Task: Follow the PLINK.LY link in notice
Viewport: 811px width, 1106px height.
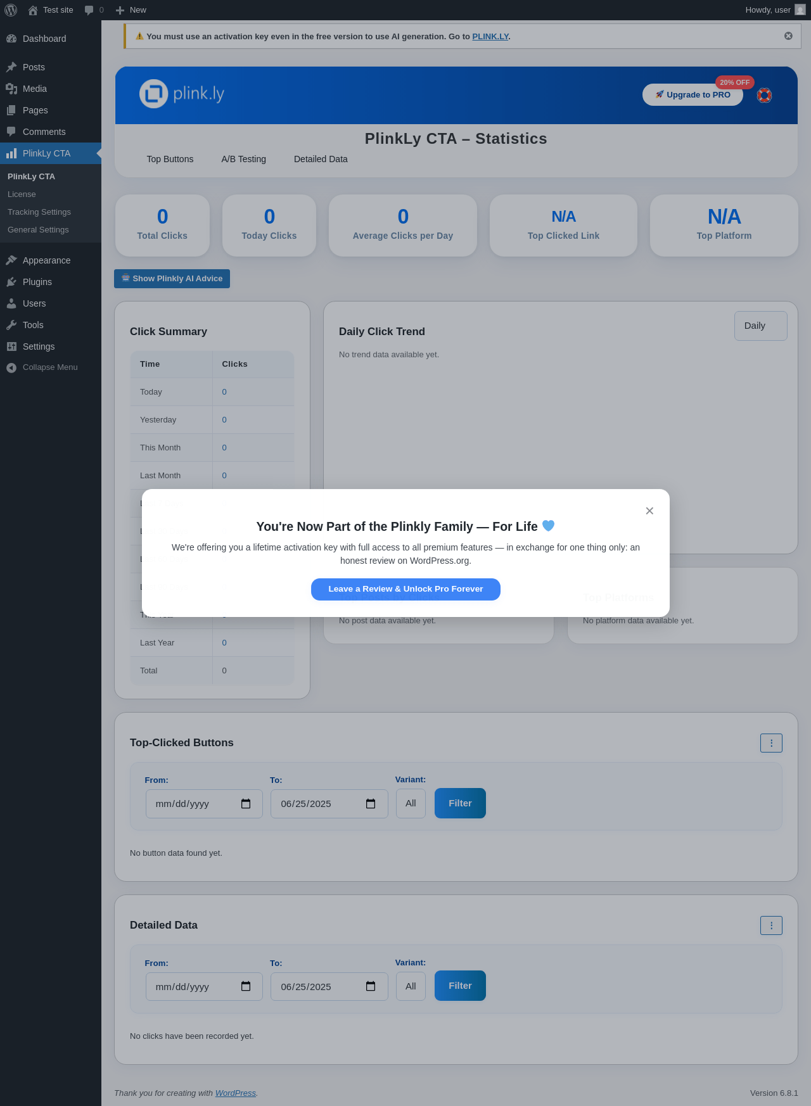Action: click(490, 37)
